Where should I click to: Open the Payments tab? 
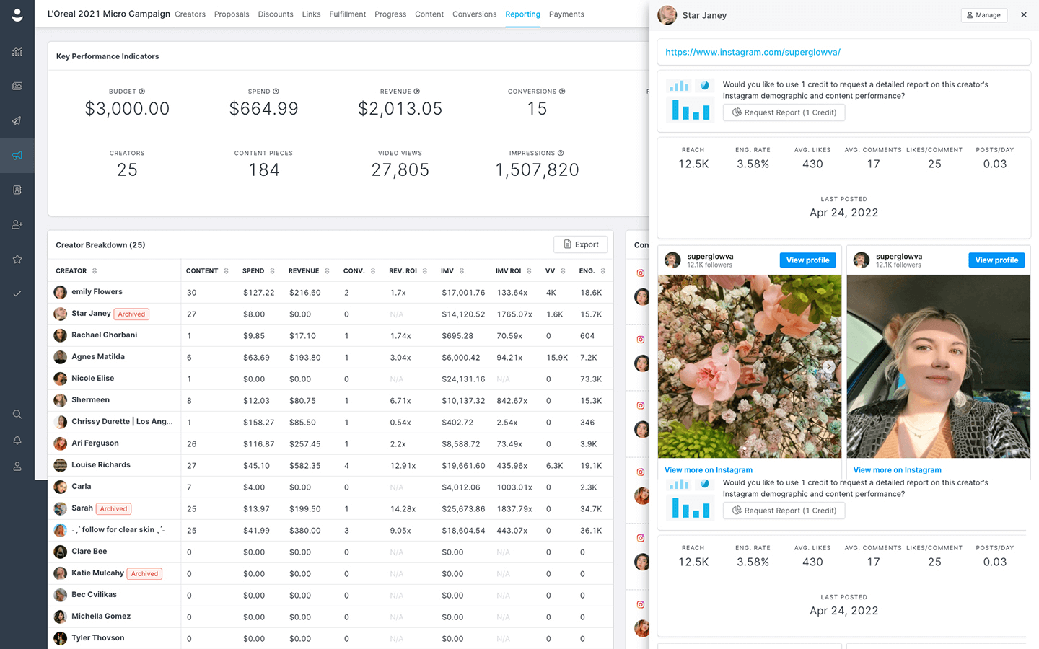tap(566, 14)
